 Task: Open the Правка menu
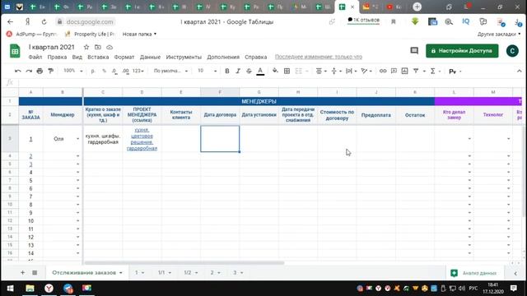[57, 57]
